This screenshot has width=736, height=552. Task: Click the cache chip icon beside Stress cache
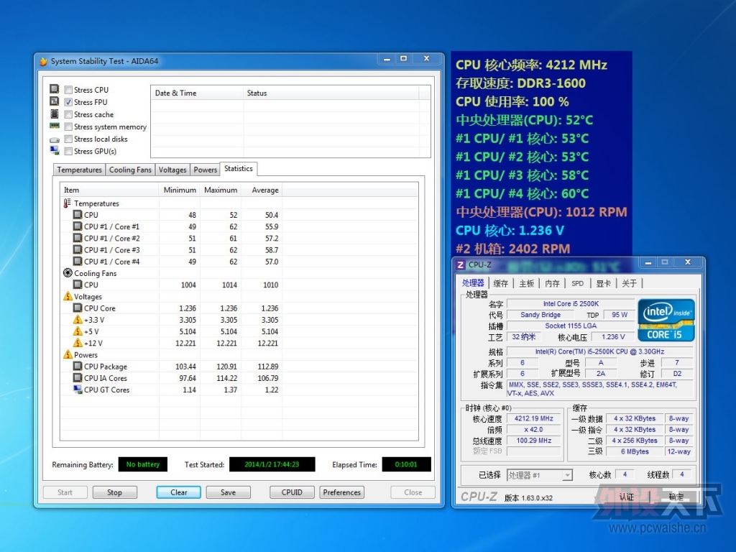pyautogui.click(x=55, y=114)
